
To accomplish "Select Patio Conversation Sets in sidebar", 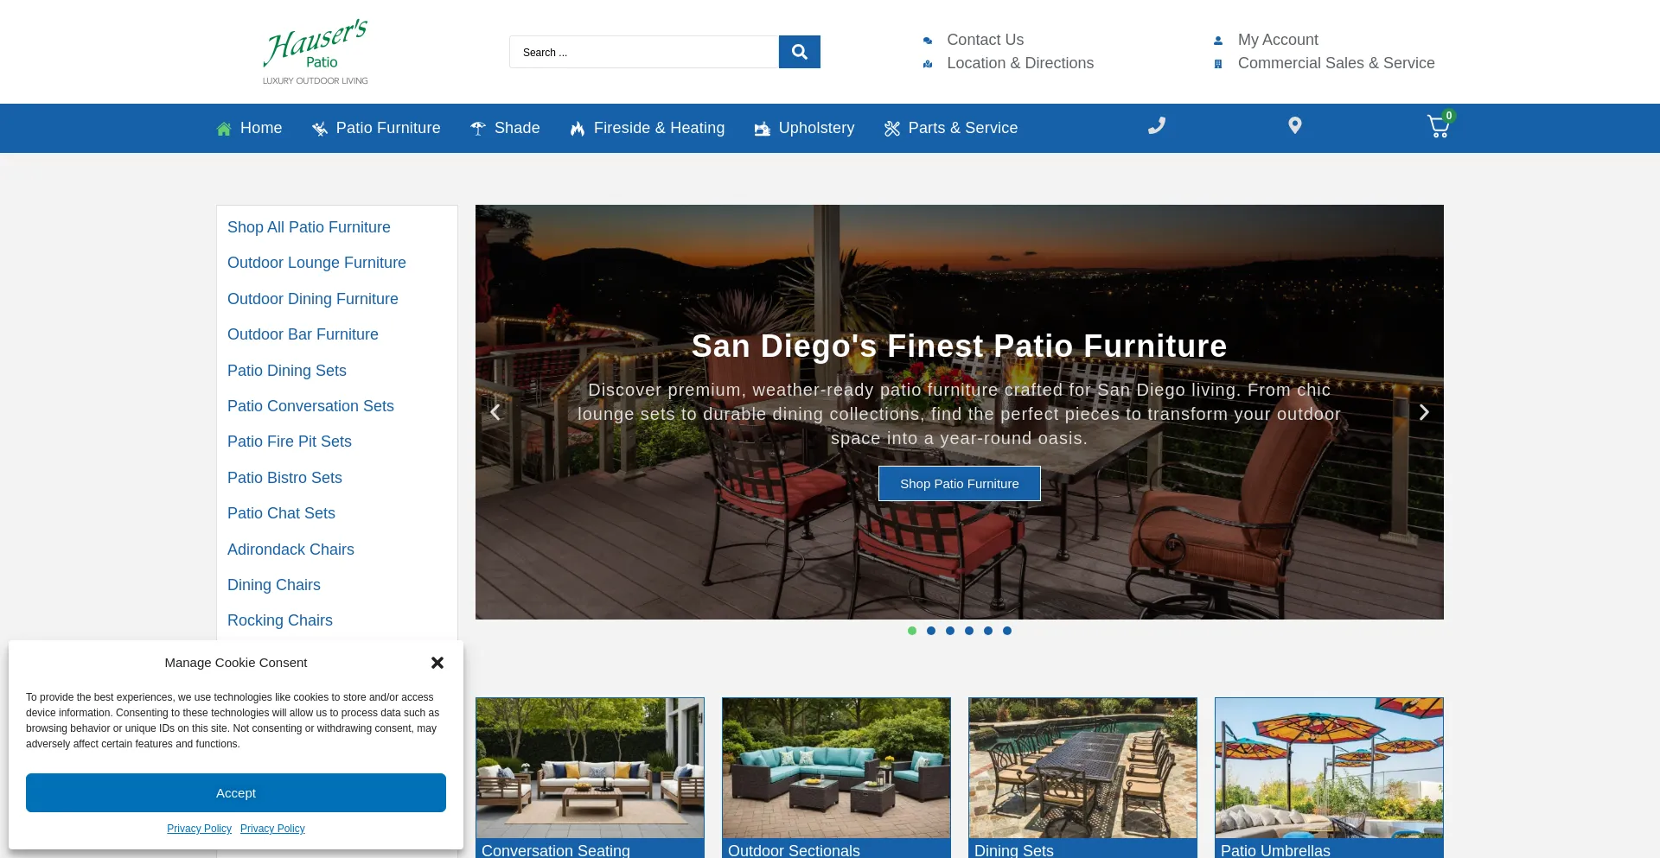I will 310,406.
